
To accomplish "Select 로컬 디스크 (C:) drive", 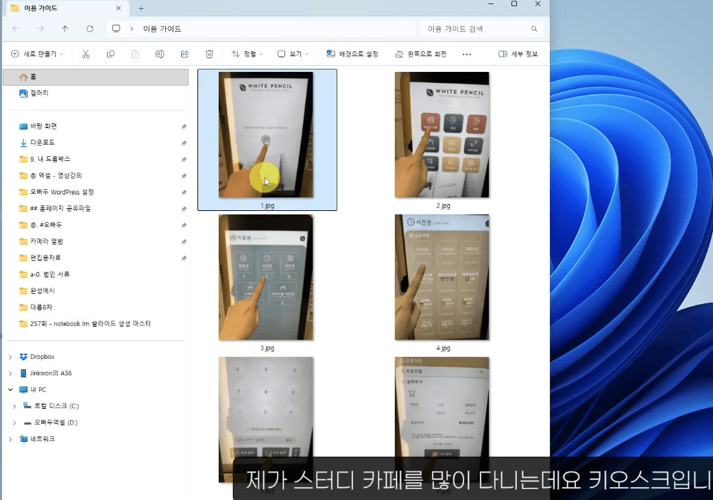I will click(56, 406).
